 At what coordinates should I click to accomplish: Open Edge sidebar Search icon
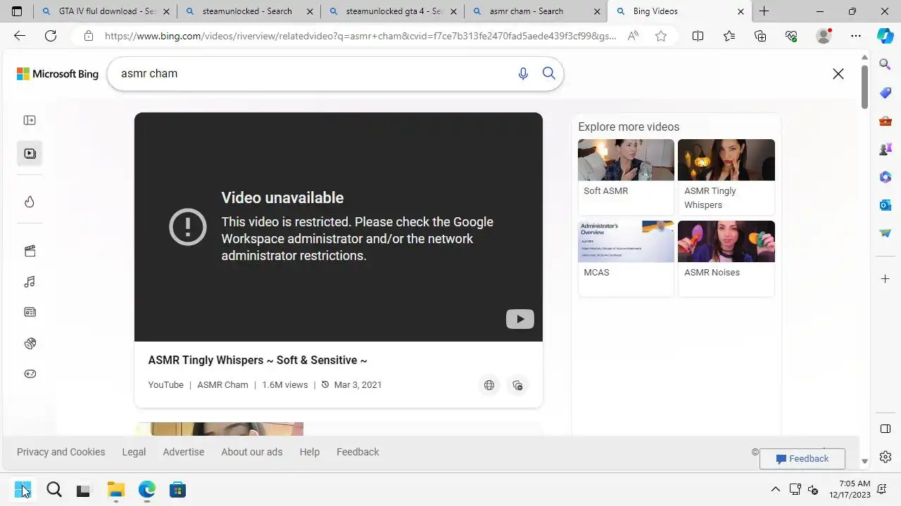click(886, 65)
